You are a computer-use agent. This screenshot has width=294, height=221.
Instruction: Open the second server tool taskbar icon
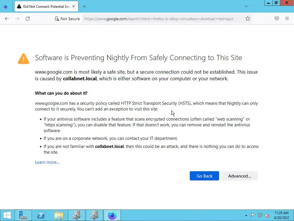pyautogui.click(x=94, y=215)
